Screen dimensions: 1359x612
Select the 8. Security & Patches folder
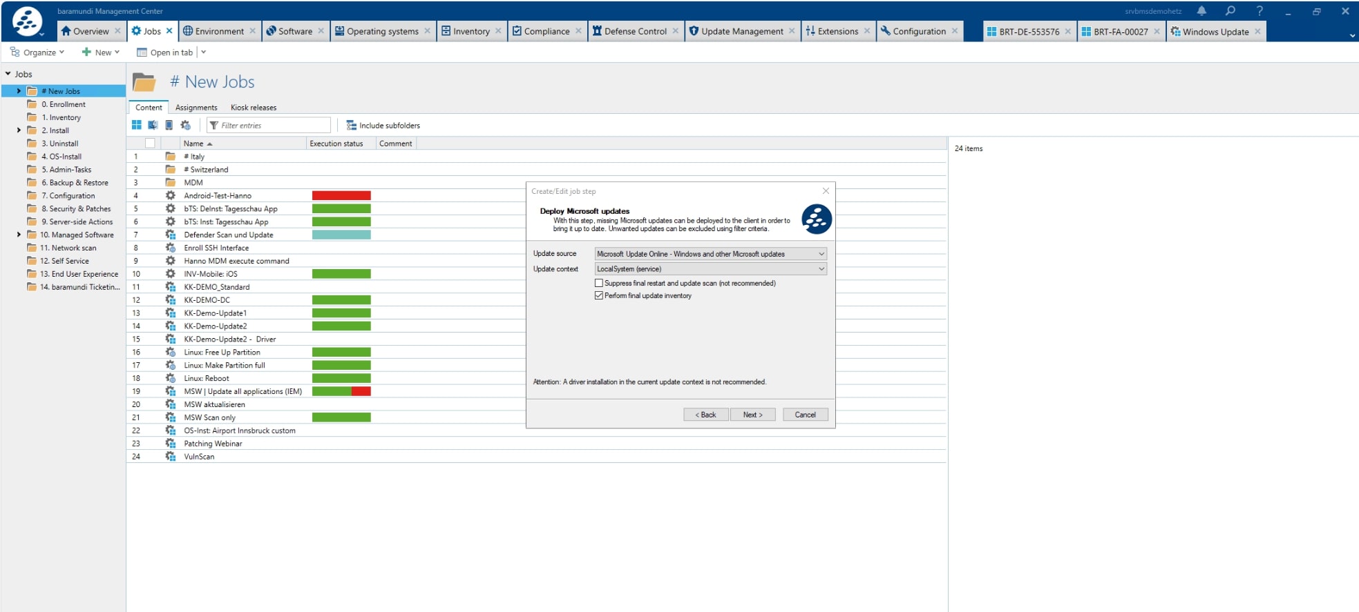[76, 209]
